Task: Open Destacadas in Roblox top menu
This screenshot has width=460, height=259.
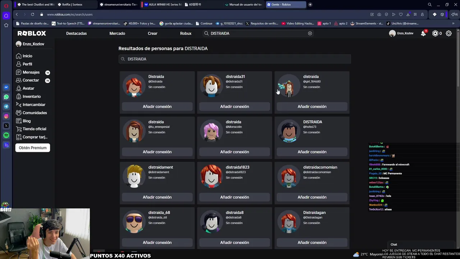Action: tap(77, 33)
